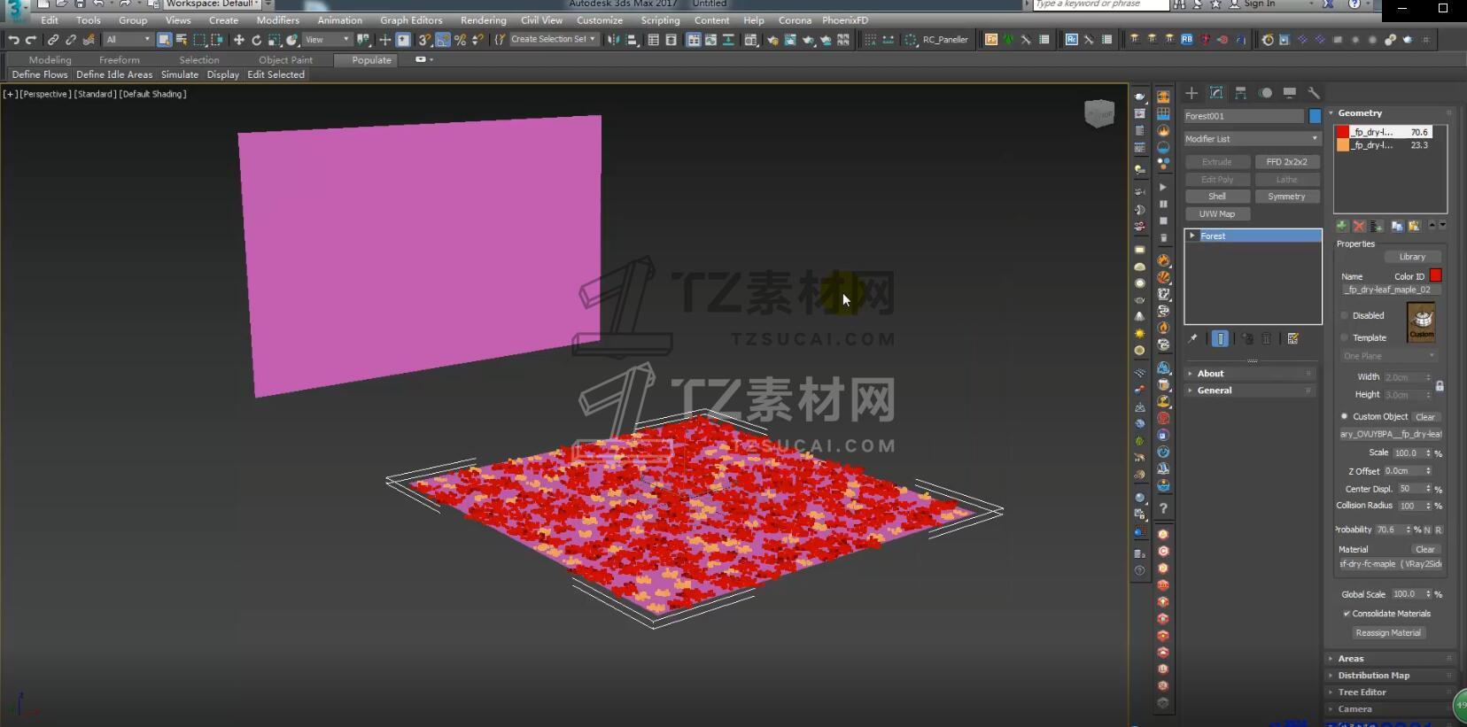This screenshot has height=727, width=1467.
Task: Click the Symmetry modifier button
Action: click(x=1286, y=197)
